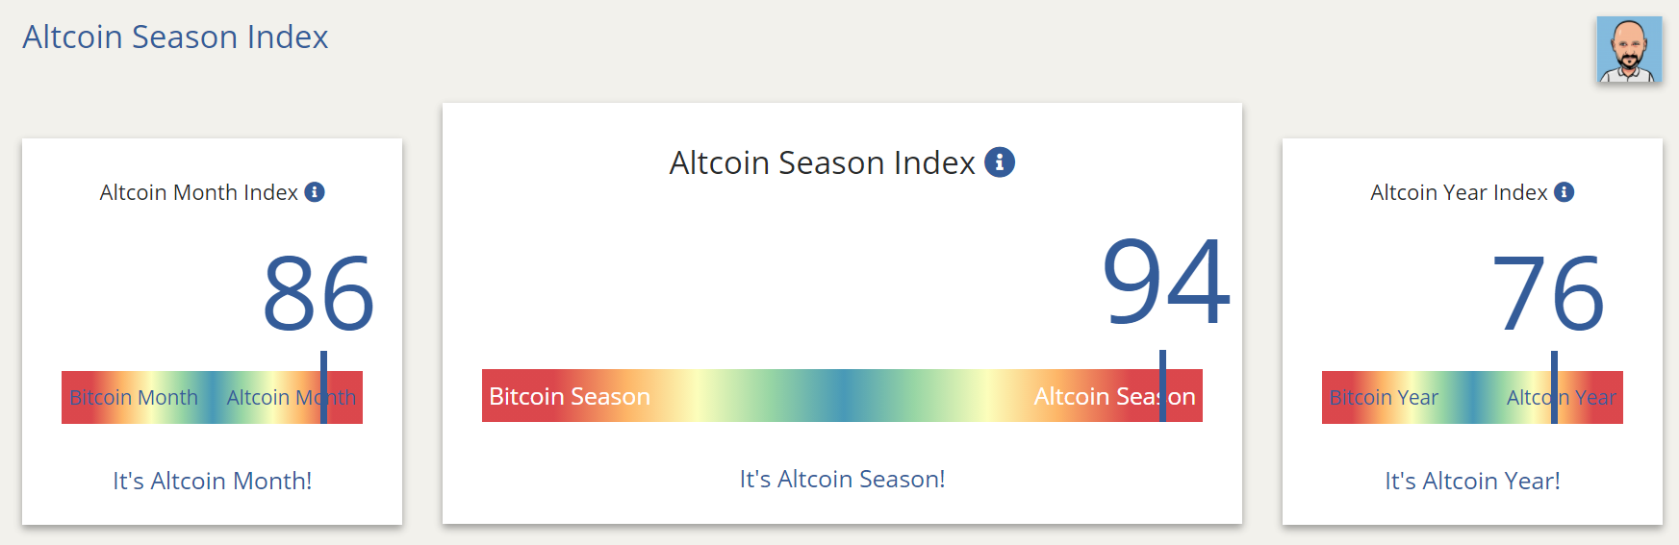Click "It's Altcoin Season!" text
Screen dimensions: 1679x545
pyautogui.click(x=842, y=479)
